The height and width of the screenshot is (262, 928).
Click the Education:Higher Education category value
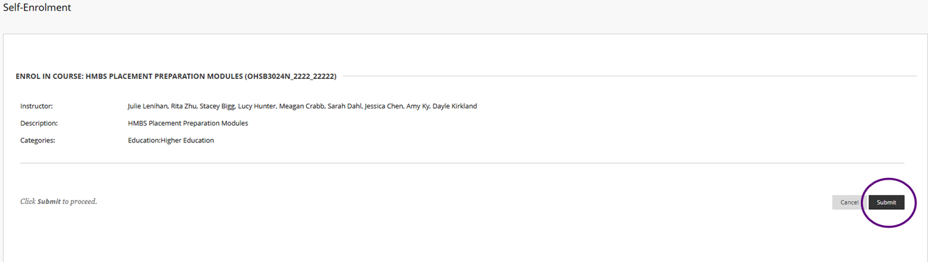[x=171, y=140]
